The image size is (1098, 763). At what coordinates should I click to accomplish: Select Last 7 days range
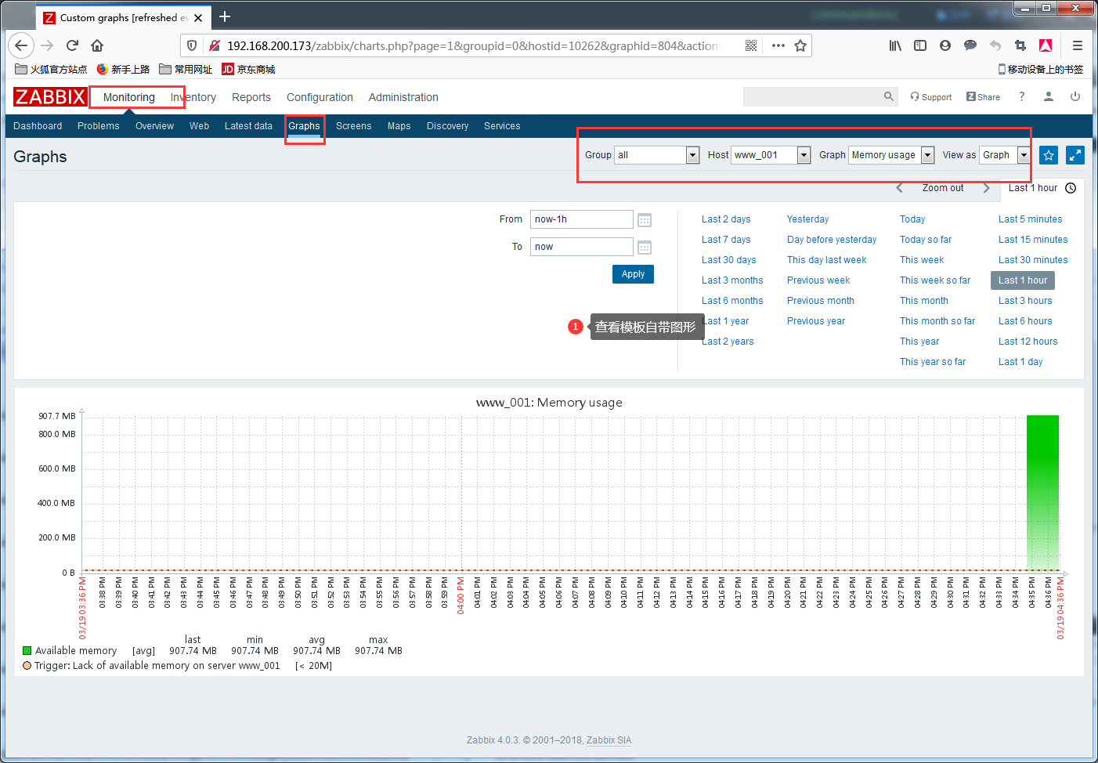pyautogui.click(x=726, y=240)
